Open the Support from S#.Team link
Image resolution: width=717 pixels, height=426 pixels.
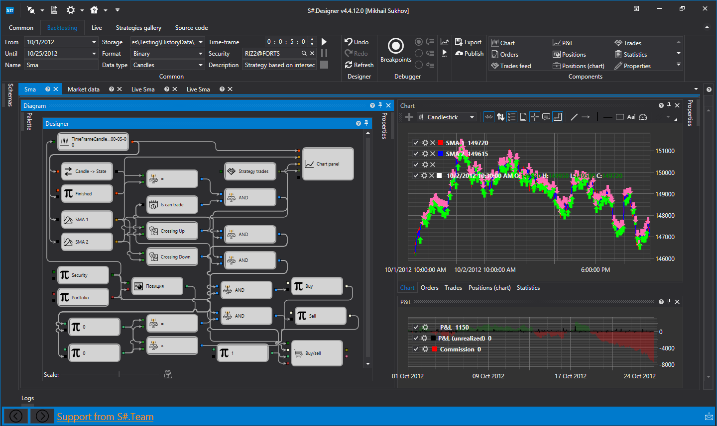coord(105,417)
